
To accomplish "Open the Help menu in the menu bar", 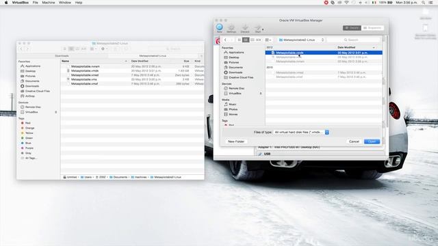I will (x=79, y=3).
